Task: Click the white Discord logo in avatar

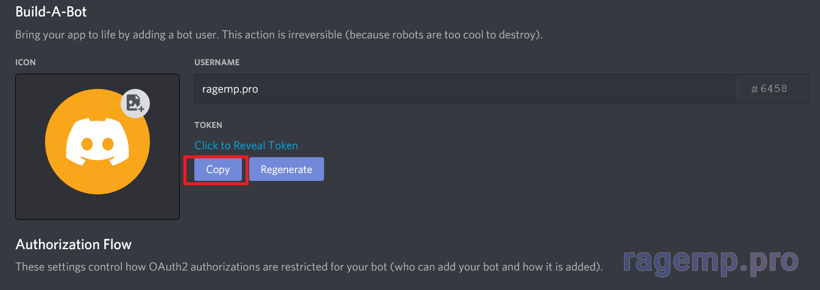Action: point(97,142)
